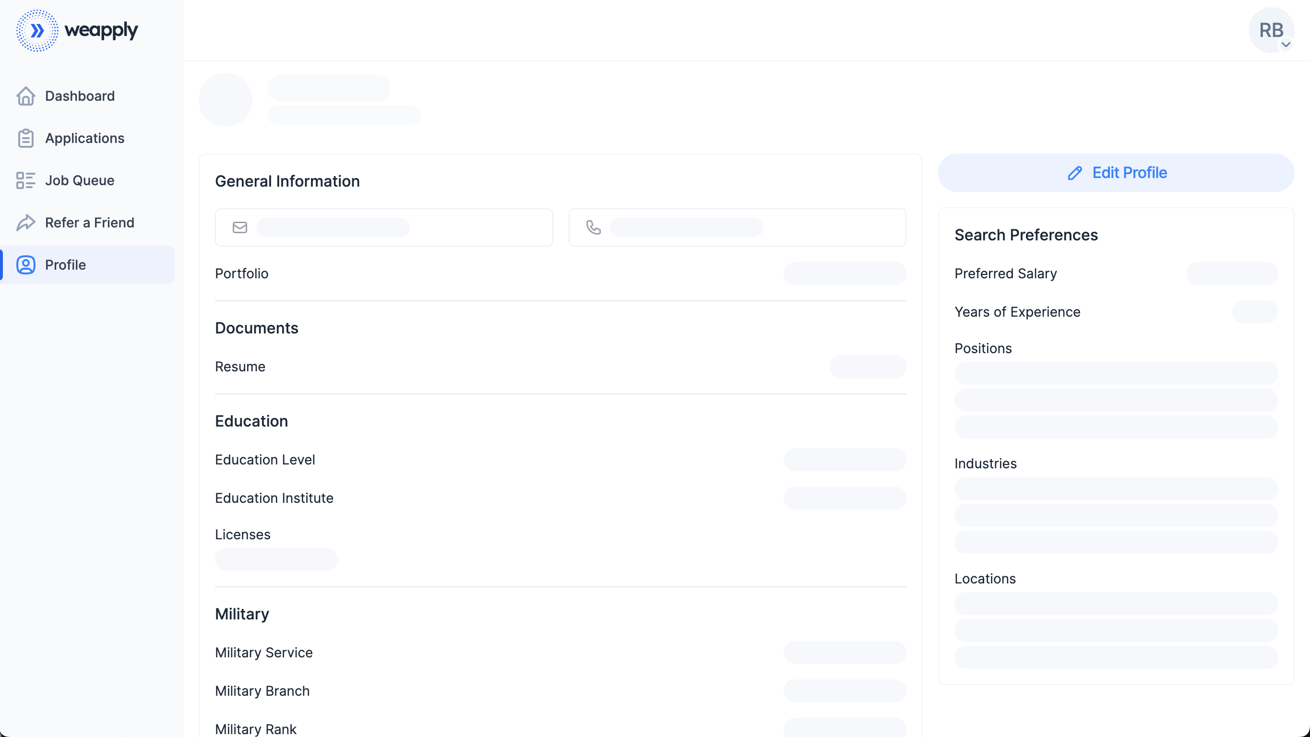The height and width of the screenshot is (737, 1310).
Task: Open Job Queue from sidebar
Action: [79, 180]
